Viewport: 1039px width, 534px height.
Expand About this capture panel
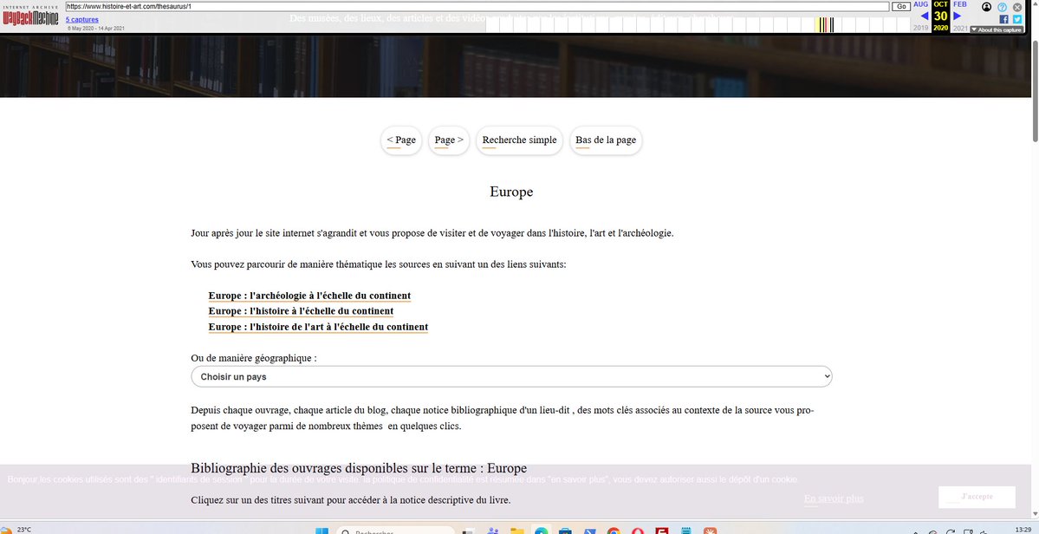tap(996, 29)
